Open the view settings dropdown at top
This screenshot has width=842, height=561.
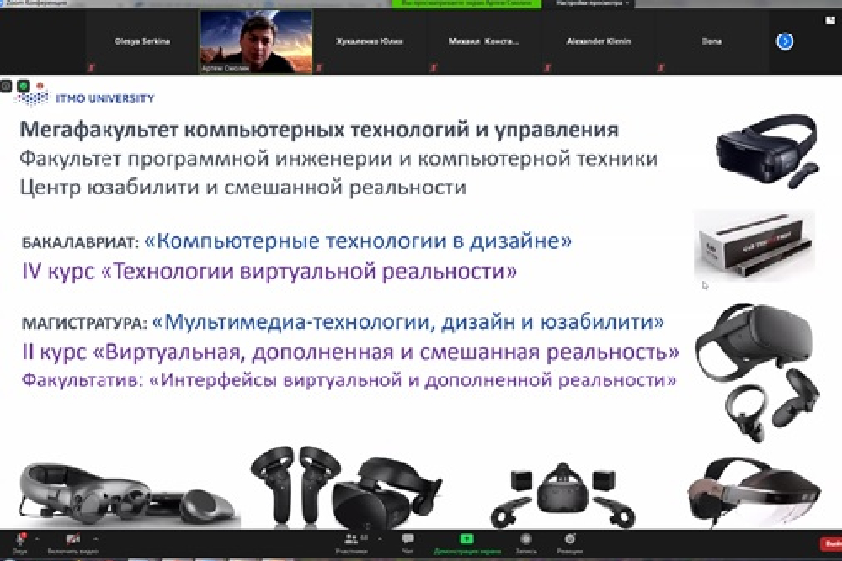pyautogui.click(x=594, y=3)
